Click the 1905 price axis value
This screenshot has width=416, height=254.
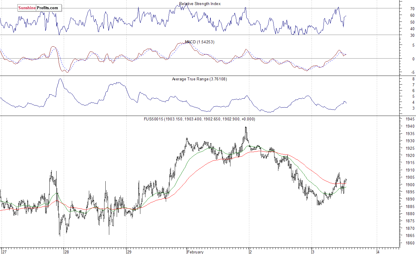(x=410, y=178)
